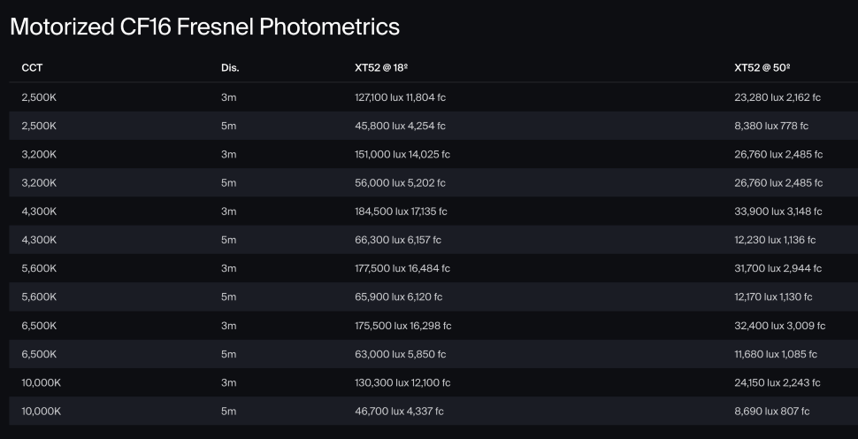Screen dimensions: 858x439
Task: Select the 177,500 lux 16,484 fc cell
Action: click(x=402, y=268)
